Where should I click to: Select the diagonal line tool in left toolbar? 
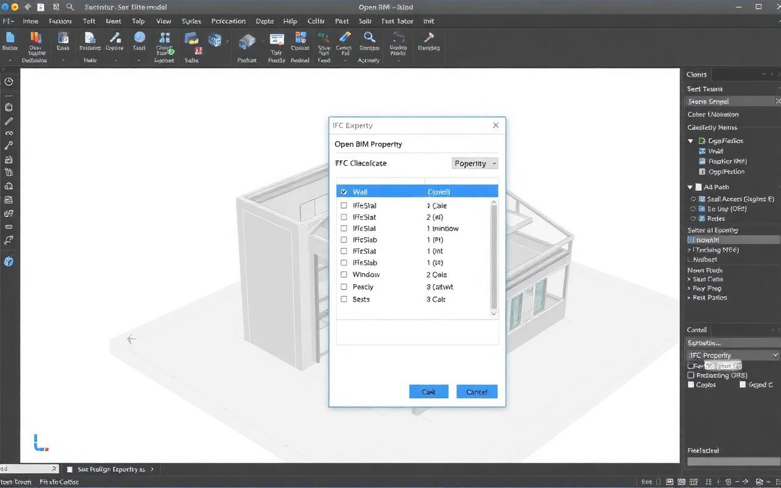[x=9, y=121]
